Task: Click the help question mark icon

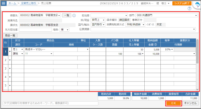Action: [189, 8]
